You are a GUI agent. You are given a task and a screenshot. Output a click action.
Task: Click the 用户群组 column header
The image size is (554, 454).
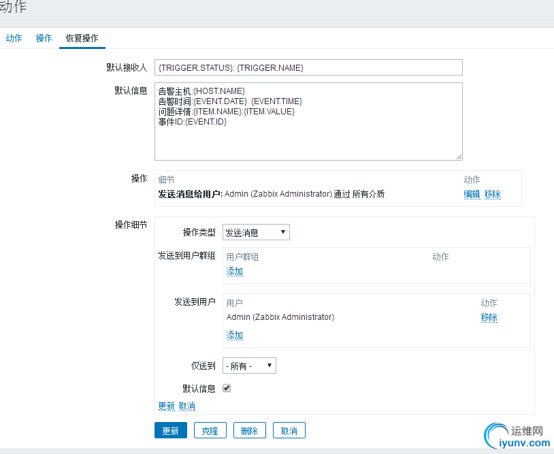click(242, 257)
